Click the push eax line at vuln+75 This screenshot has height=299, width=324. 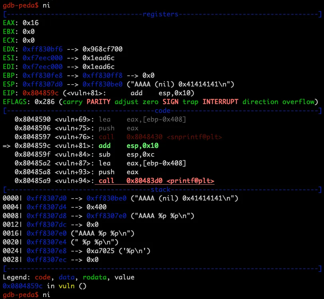pos(118,128)
